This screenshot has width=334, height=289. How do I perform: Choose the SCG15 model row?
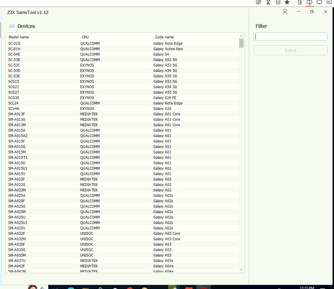point(123,81)
